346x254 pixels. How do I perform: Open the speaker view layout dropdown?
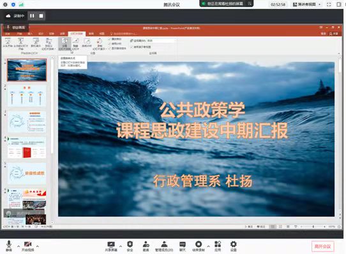coord(306,4)
